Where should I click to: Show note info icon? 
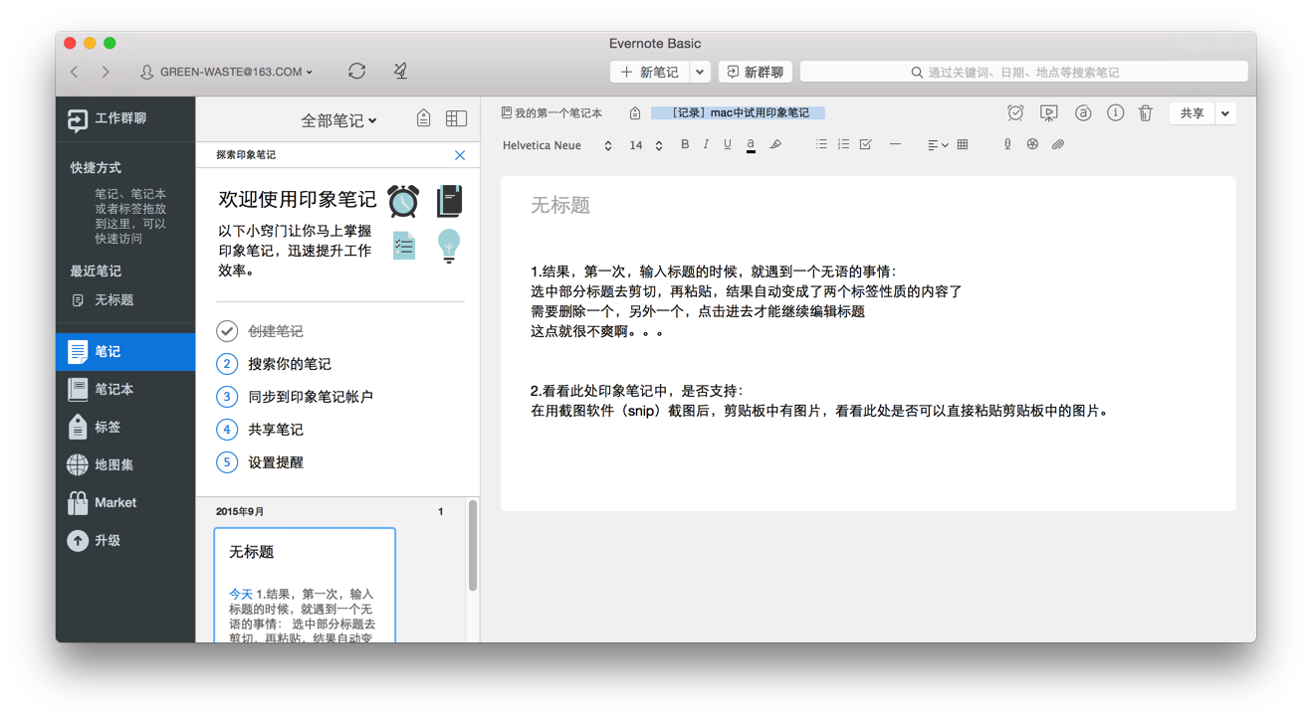click(1115, 113)
